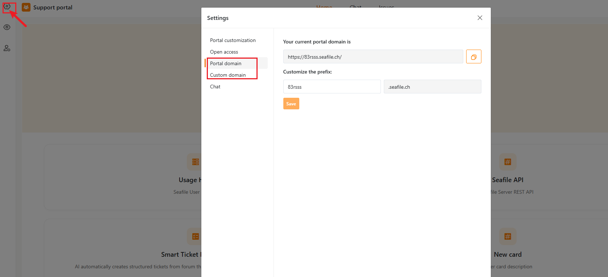Click the Support portal logo icon

(x=26, y=7)
